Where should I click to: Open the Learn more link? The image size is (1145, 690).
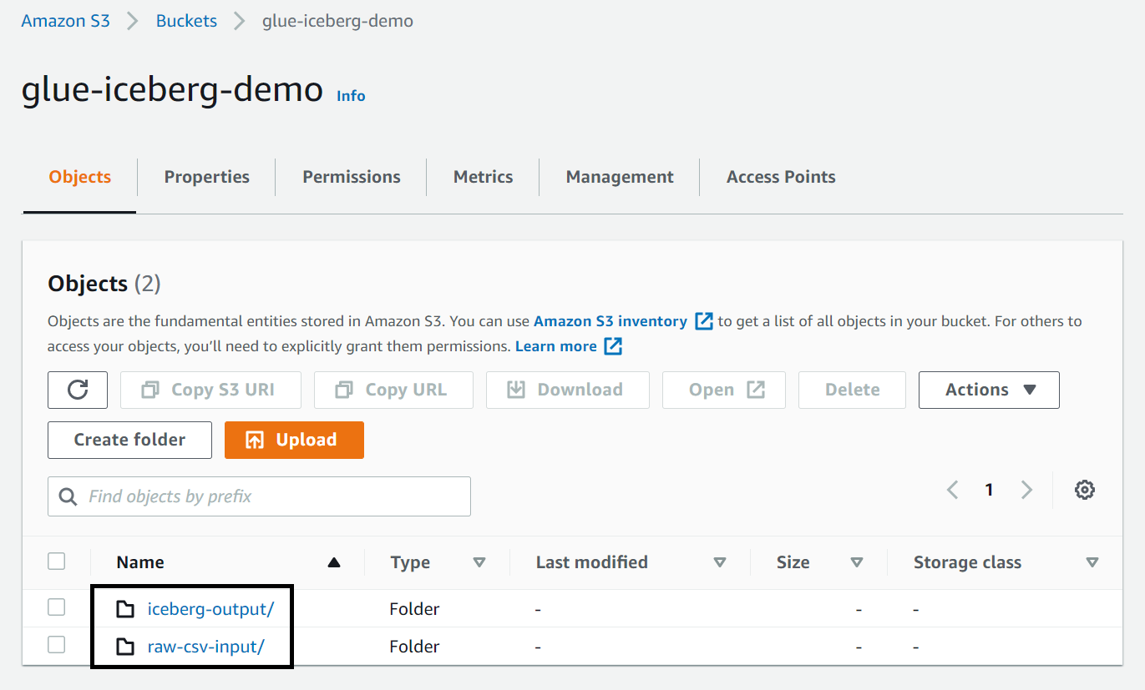[556, 346]
